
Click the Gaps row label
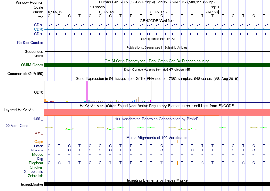pos(39,142)
